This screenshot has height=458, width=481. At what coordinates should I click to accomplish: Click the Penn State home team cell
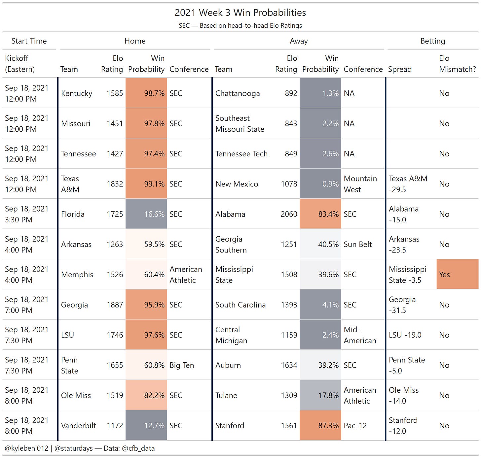70,365
